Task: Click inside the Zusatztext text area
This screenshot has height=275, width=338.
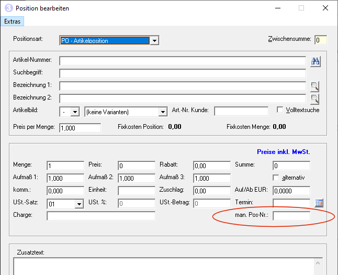Action: point(164,267)
